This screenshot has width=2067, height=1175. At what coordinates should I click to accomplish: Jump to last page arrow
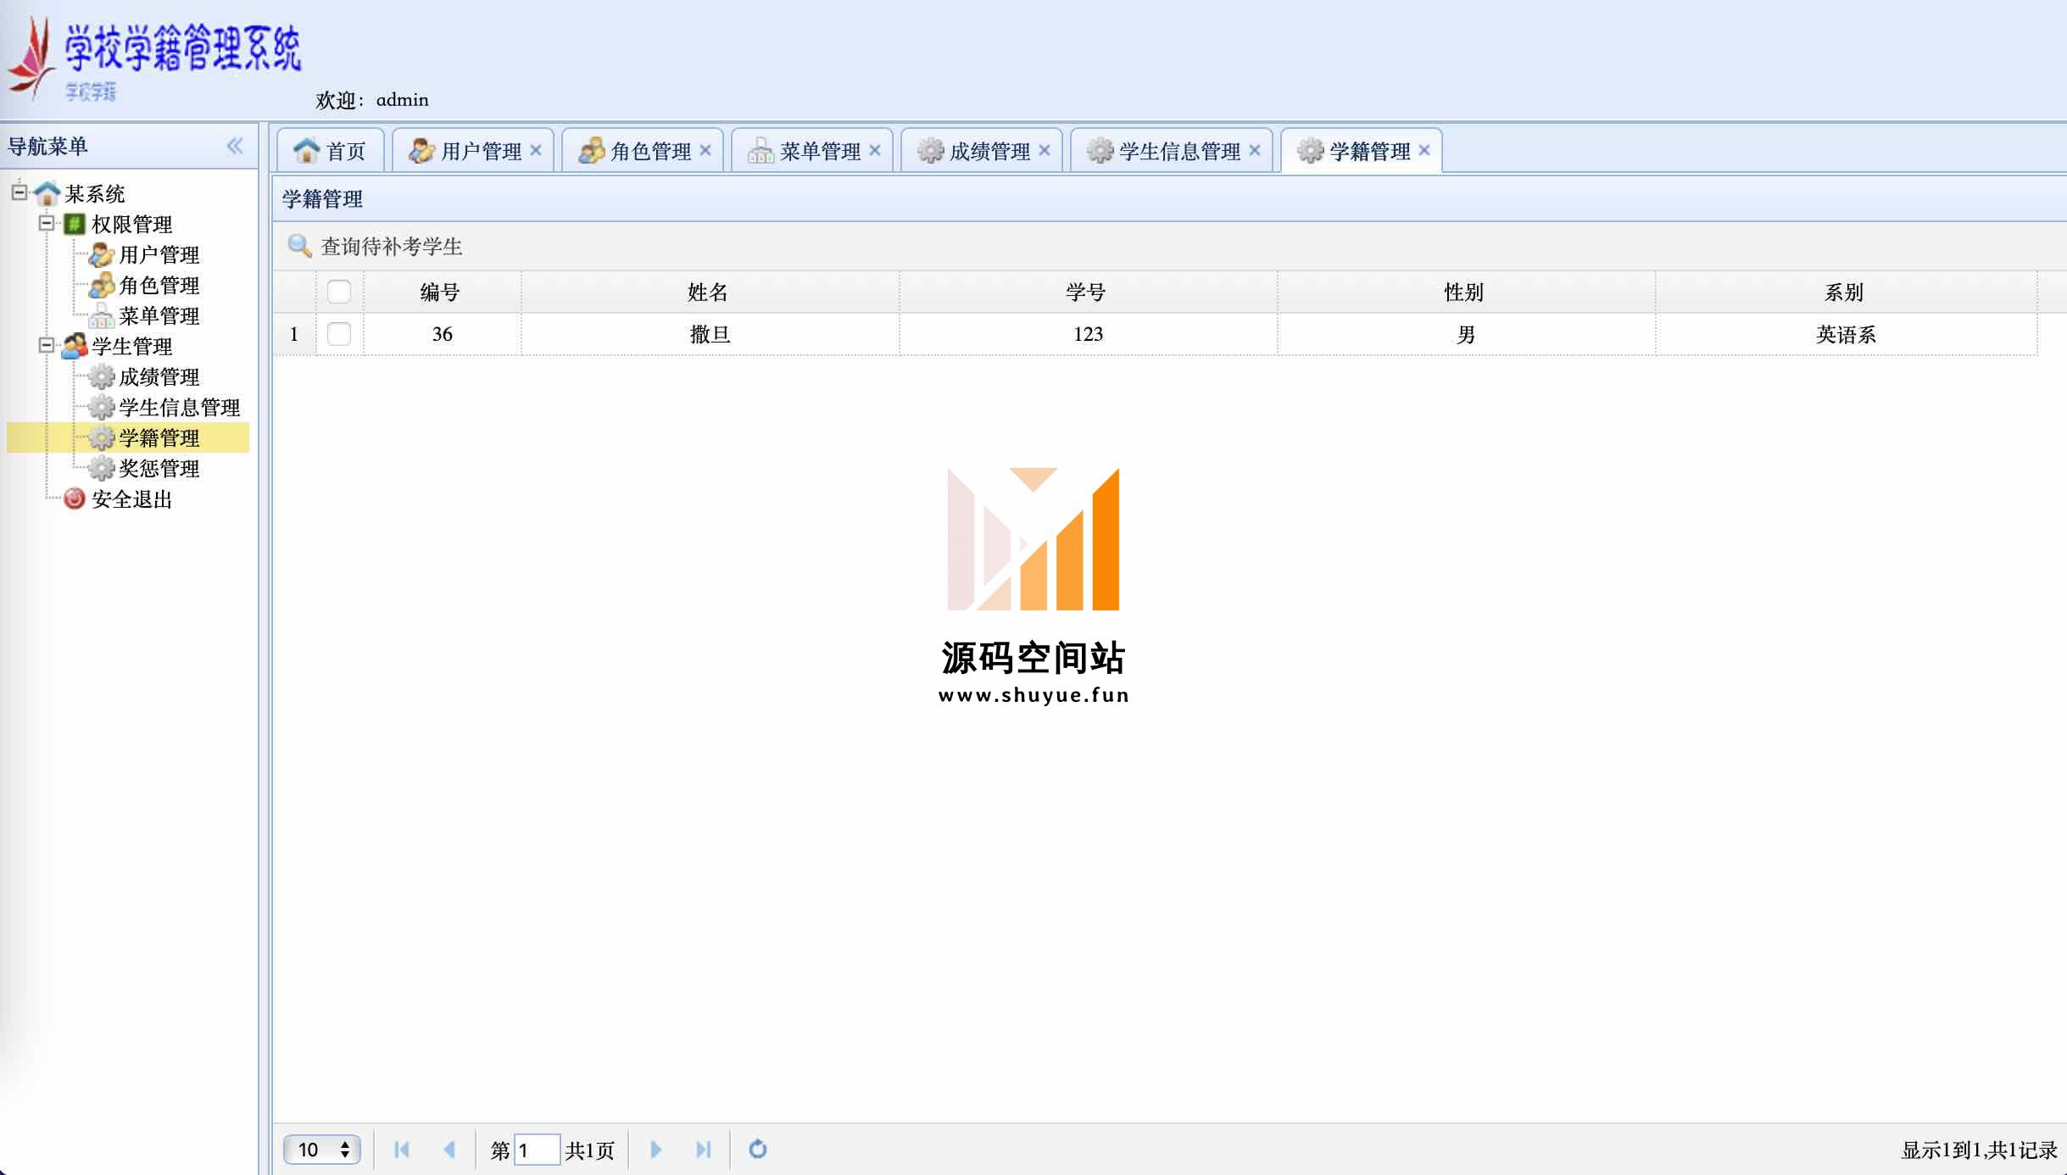(x=703, y=1149)
